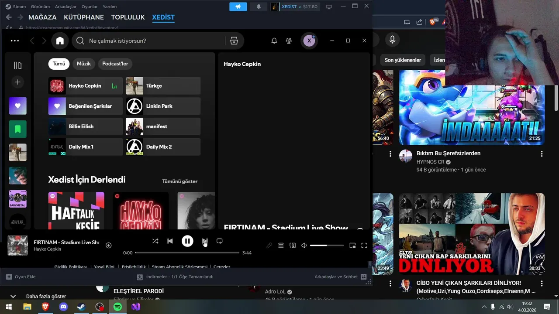This screenshot has height=314, width=559.
Task: Open the play queue
Action: coord(281,246)
